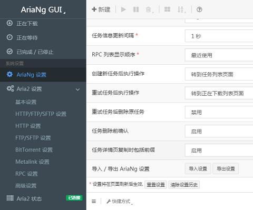Viewport: 253px width, 210px height.
Task: Start selected tasks with play icon
Action: point(123,9)
